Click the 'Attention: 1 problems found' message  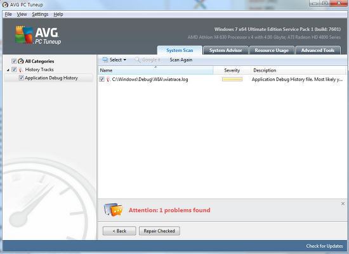click(169, 210)
